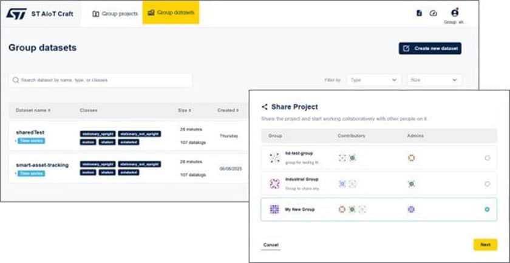Click the dataset search input field
This screenshot has width=510, height=263.
click(100, 80)
